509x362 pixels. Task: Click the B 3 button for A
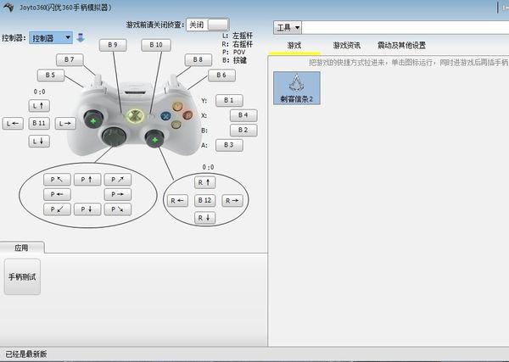[229, 145]
